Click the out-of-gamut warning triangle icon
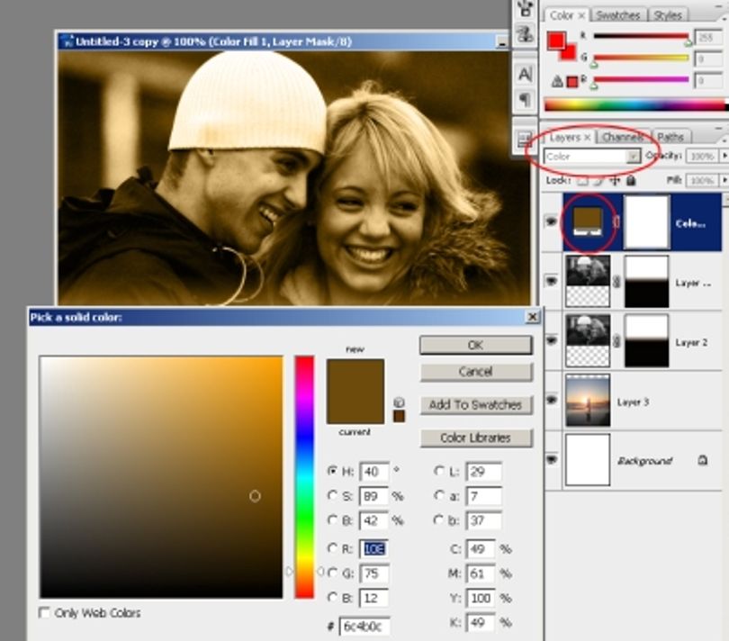Screen dimensions: 729x641 tap(557, 82)
